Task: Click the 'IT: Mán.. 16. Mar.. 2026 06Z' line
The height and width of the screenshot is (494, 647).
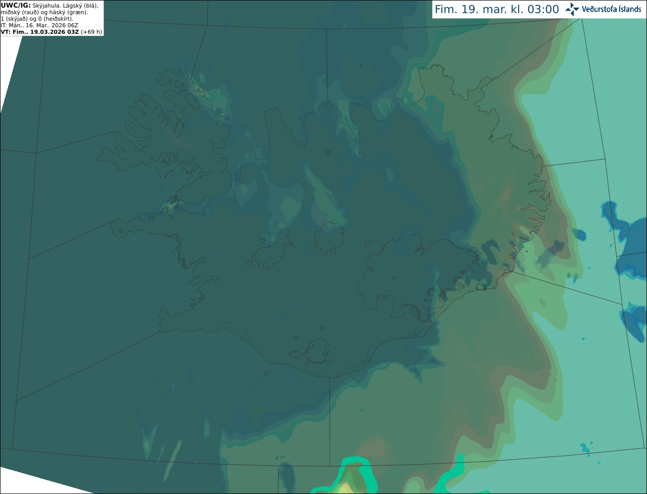Action: coord(40,25)
